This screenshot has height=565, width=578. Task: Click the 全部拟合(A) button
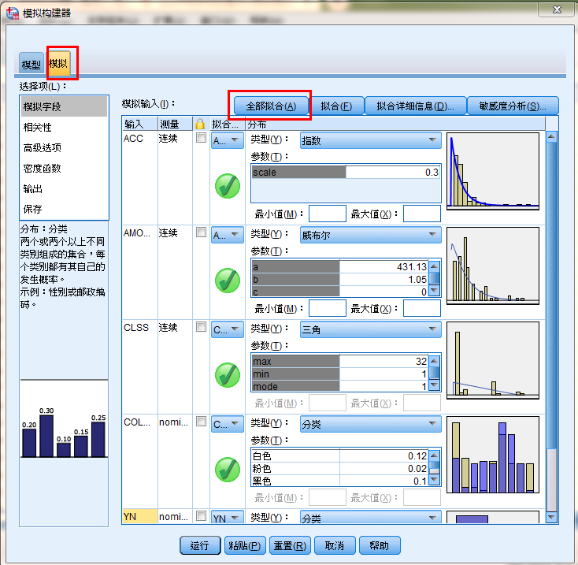pyautogui.click(x=271, y=106)
